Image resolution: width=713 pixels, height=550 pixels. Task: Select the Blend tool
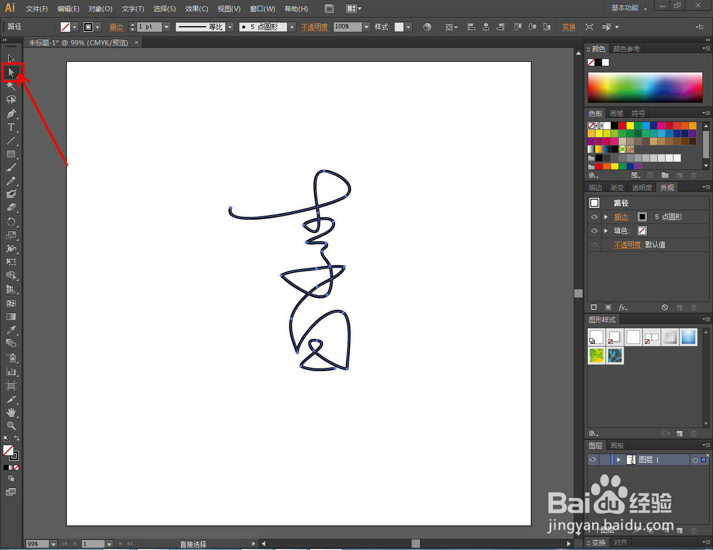click(x=11, y=343)
